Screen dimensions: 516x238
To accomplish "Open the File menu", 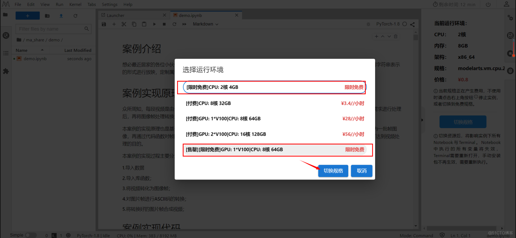I will (18, 5).
